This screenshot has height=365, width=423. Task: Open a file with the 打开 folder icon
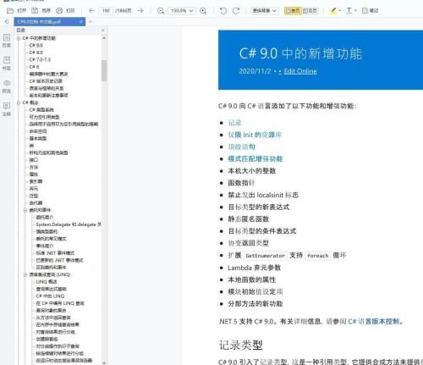[10, 11]
